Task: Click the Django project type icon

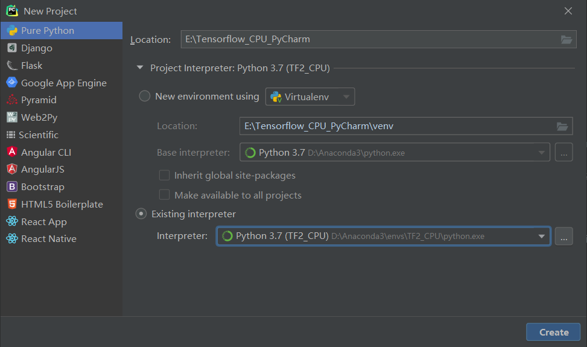Action: pos(12,48)
